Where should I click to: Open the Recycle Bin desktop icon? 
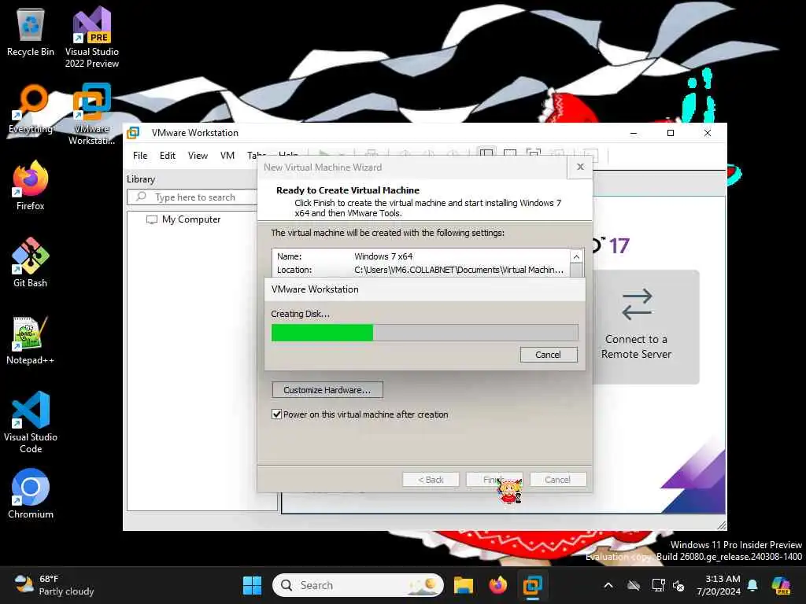pyautogui.click(x=31, y=31)
